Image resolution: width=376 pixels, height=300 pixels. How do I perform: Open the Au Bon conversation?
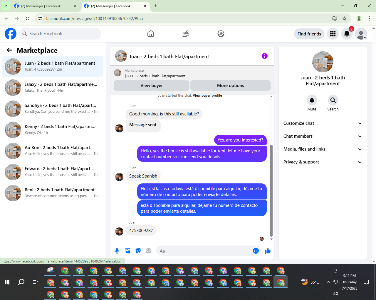(x=53, y=151)
